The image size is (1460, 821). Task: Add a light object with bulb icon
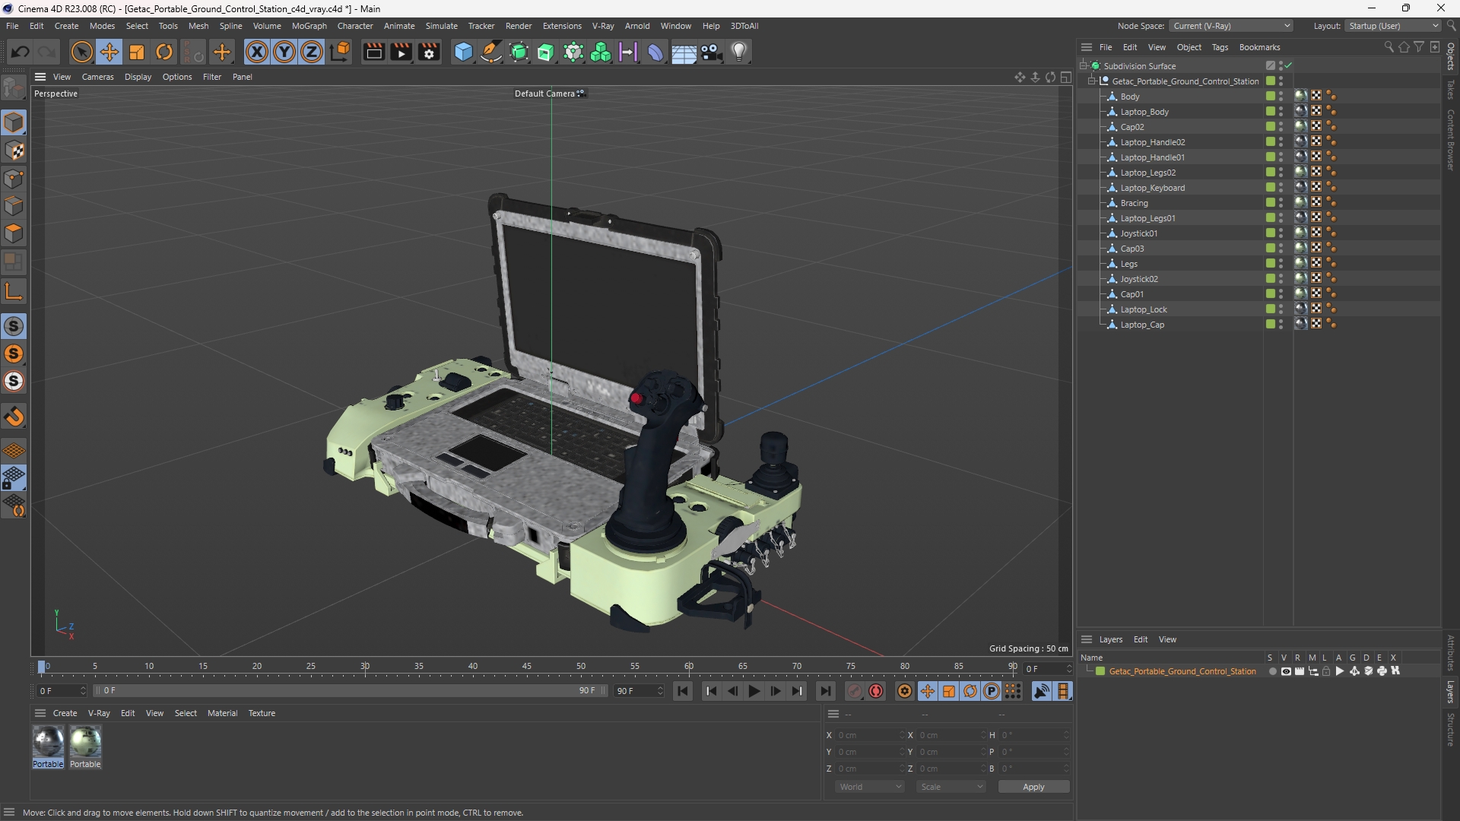click(739, 52)
